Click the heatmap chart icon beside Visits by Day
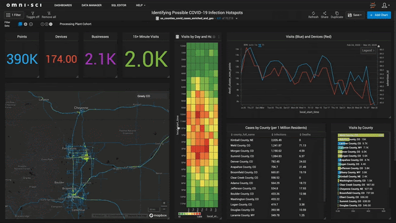The width and height of the screenshot is (396, 223). (178, 37)
